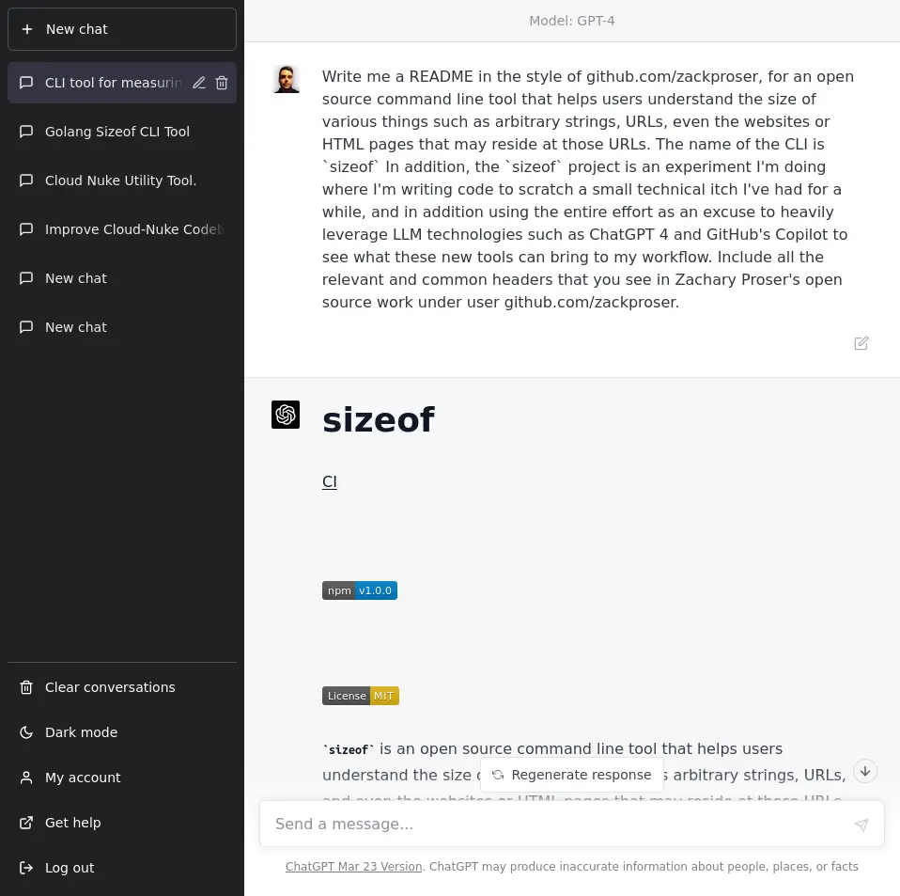Select the user avatar next to the prompt
This screenshot has height=896, width=900.
[286, 79]
